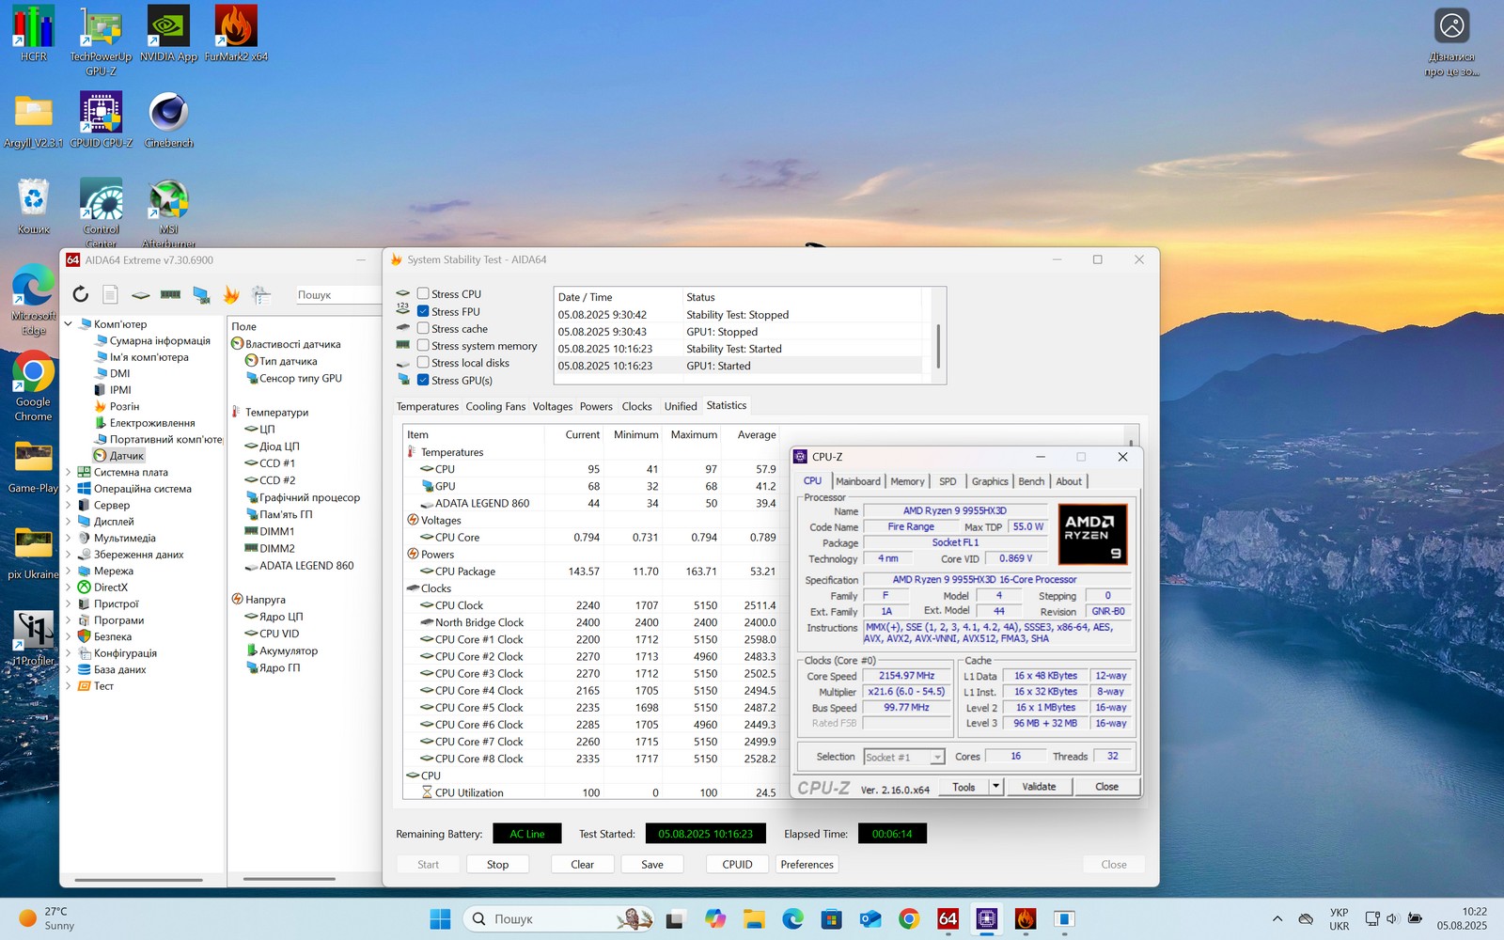This screenshot has height=940, width=1504.
Task: Click the Clear button in stability test
Action: click(x=582, y=864)
